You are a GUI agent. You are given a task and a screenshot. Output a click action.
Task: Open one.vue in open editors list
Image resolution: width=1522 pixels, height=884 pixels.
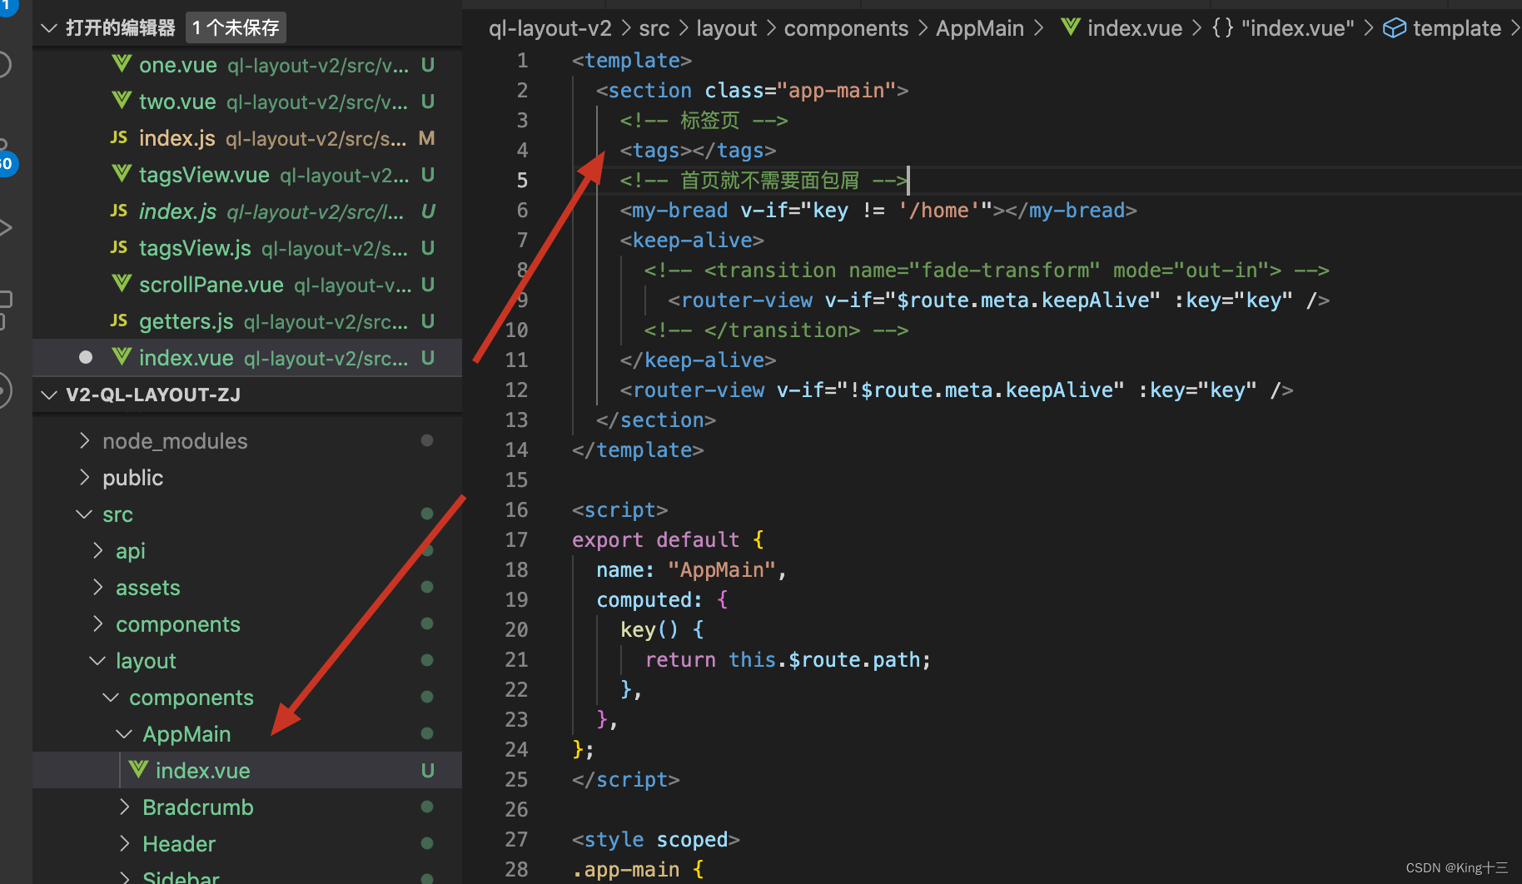coord(247,65)
